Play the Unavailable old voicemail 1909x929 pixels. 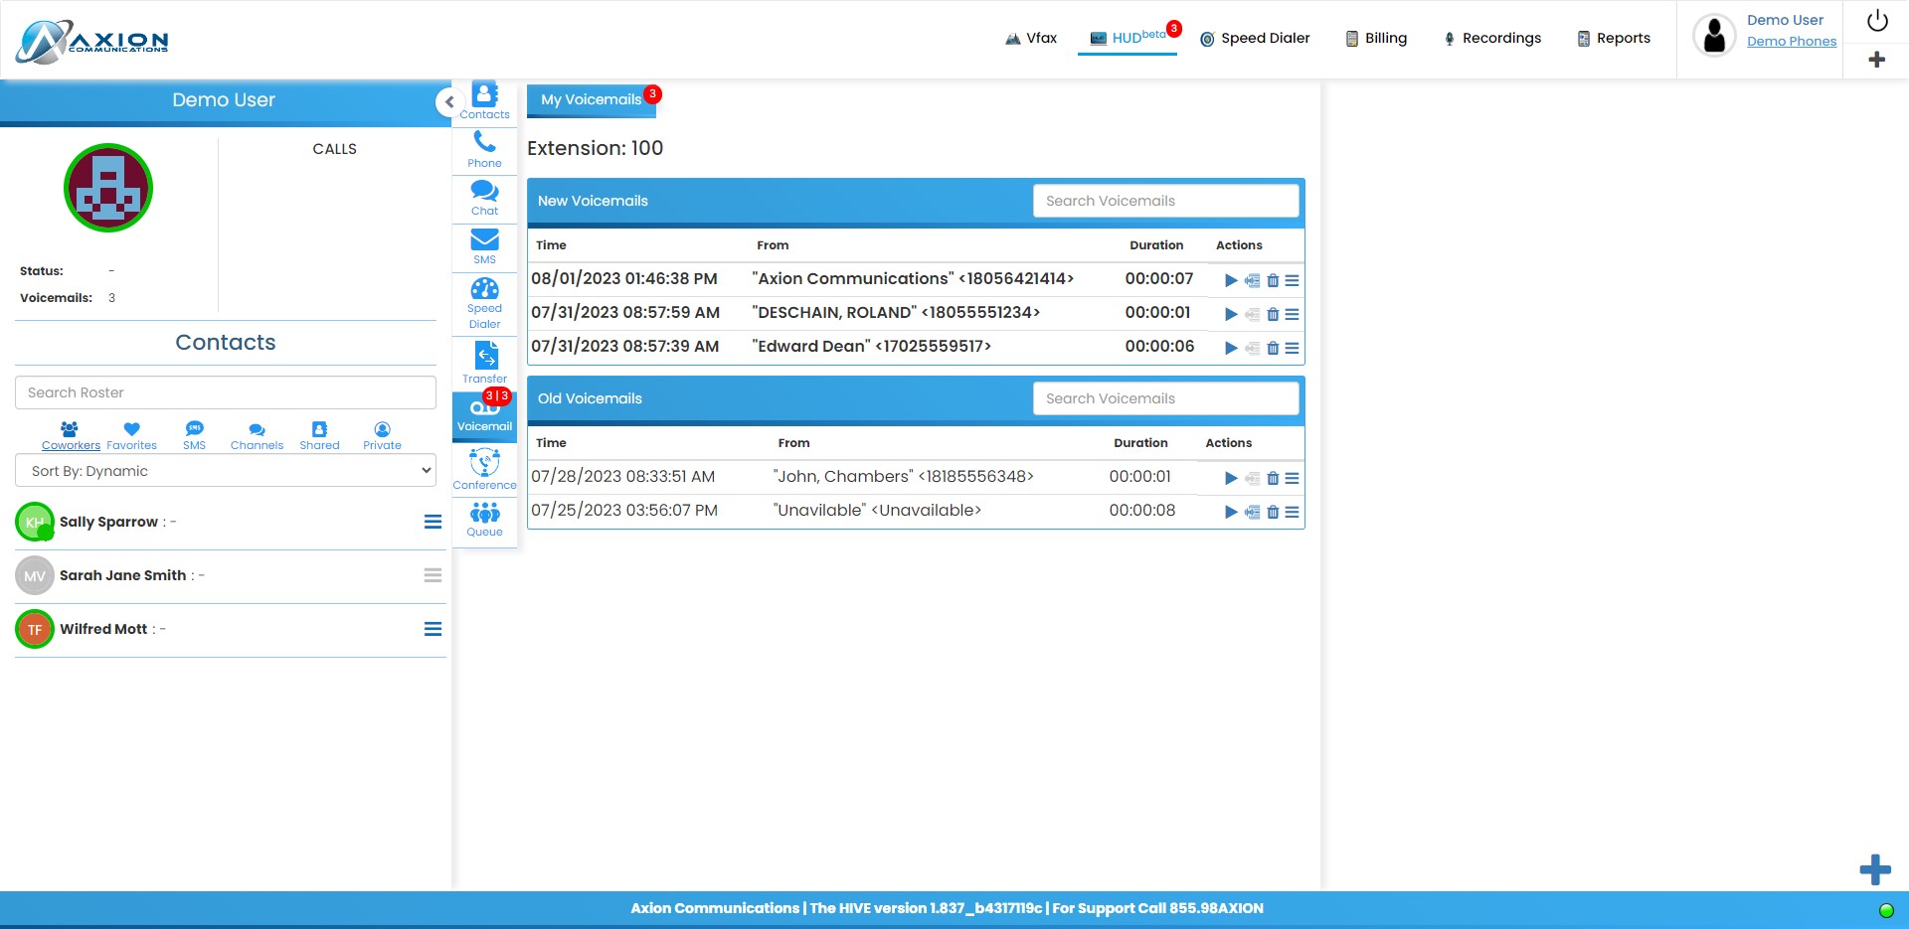point(1231,512)
